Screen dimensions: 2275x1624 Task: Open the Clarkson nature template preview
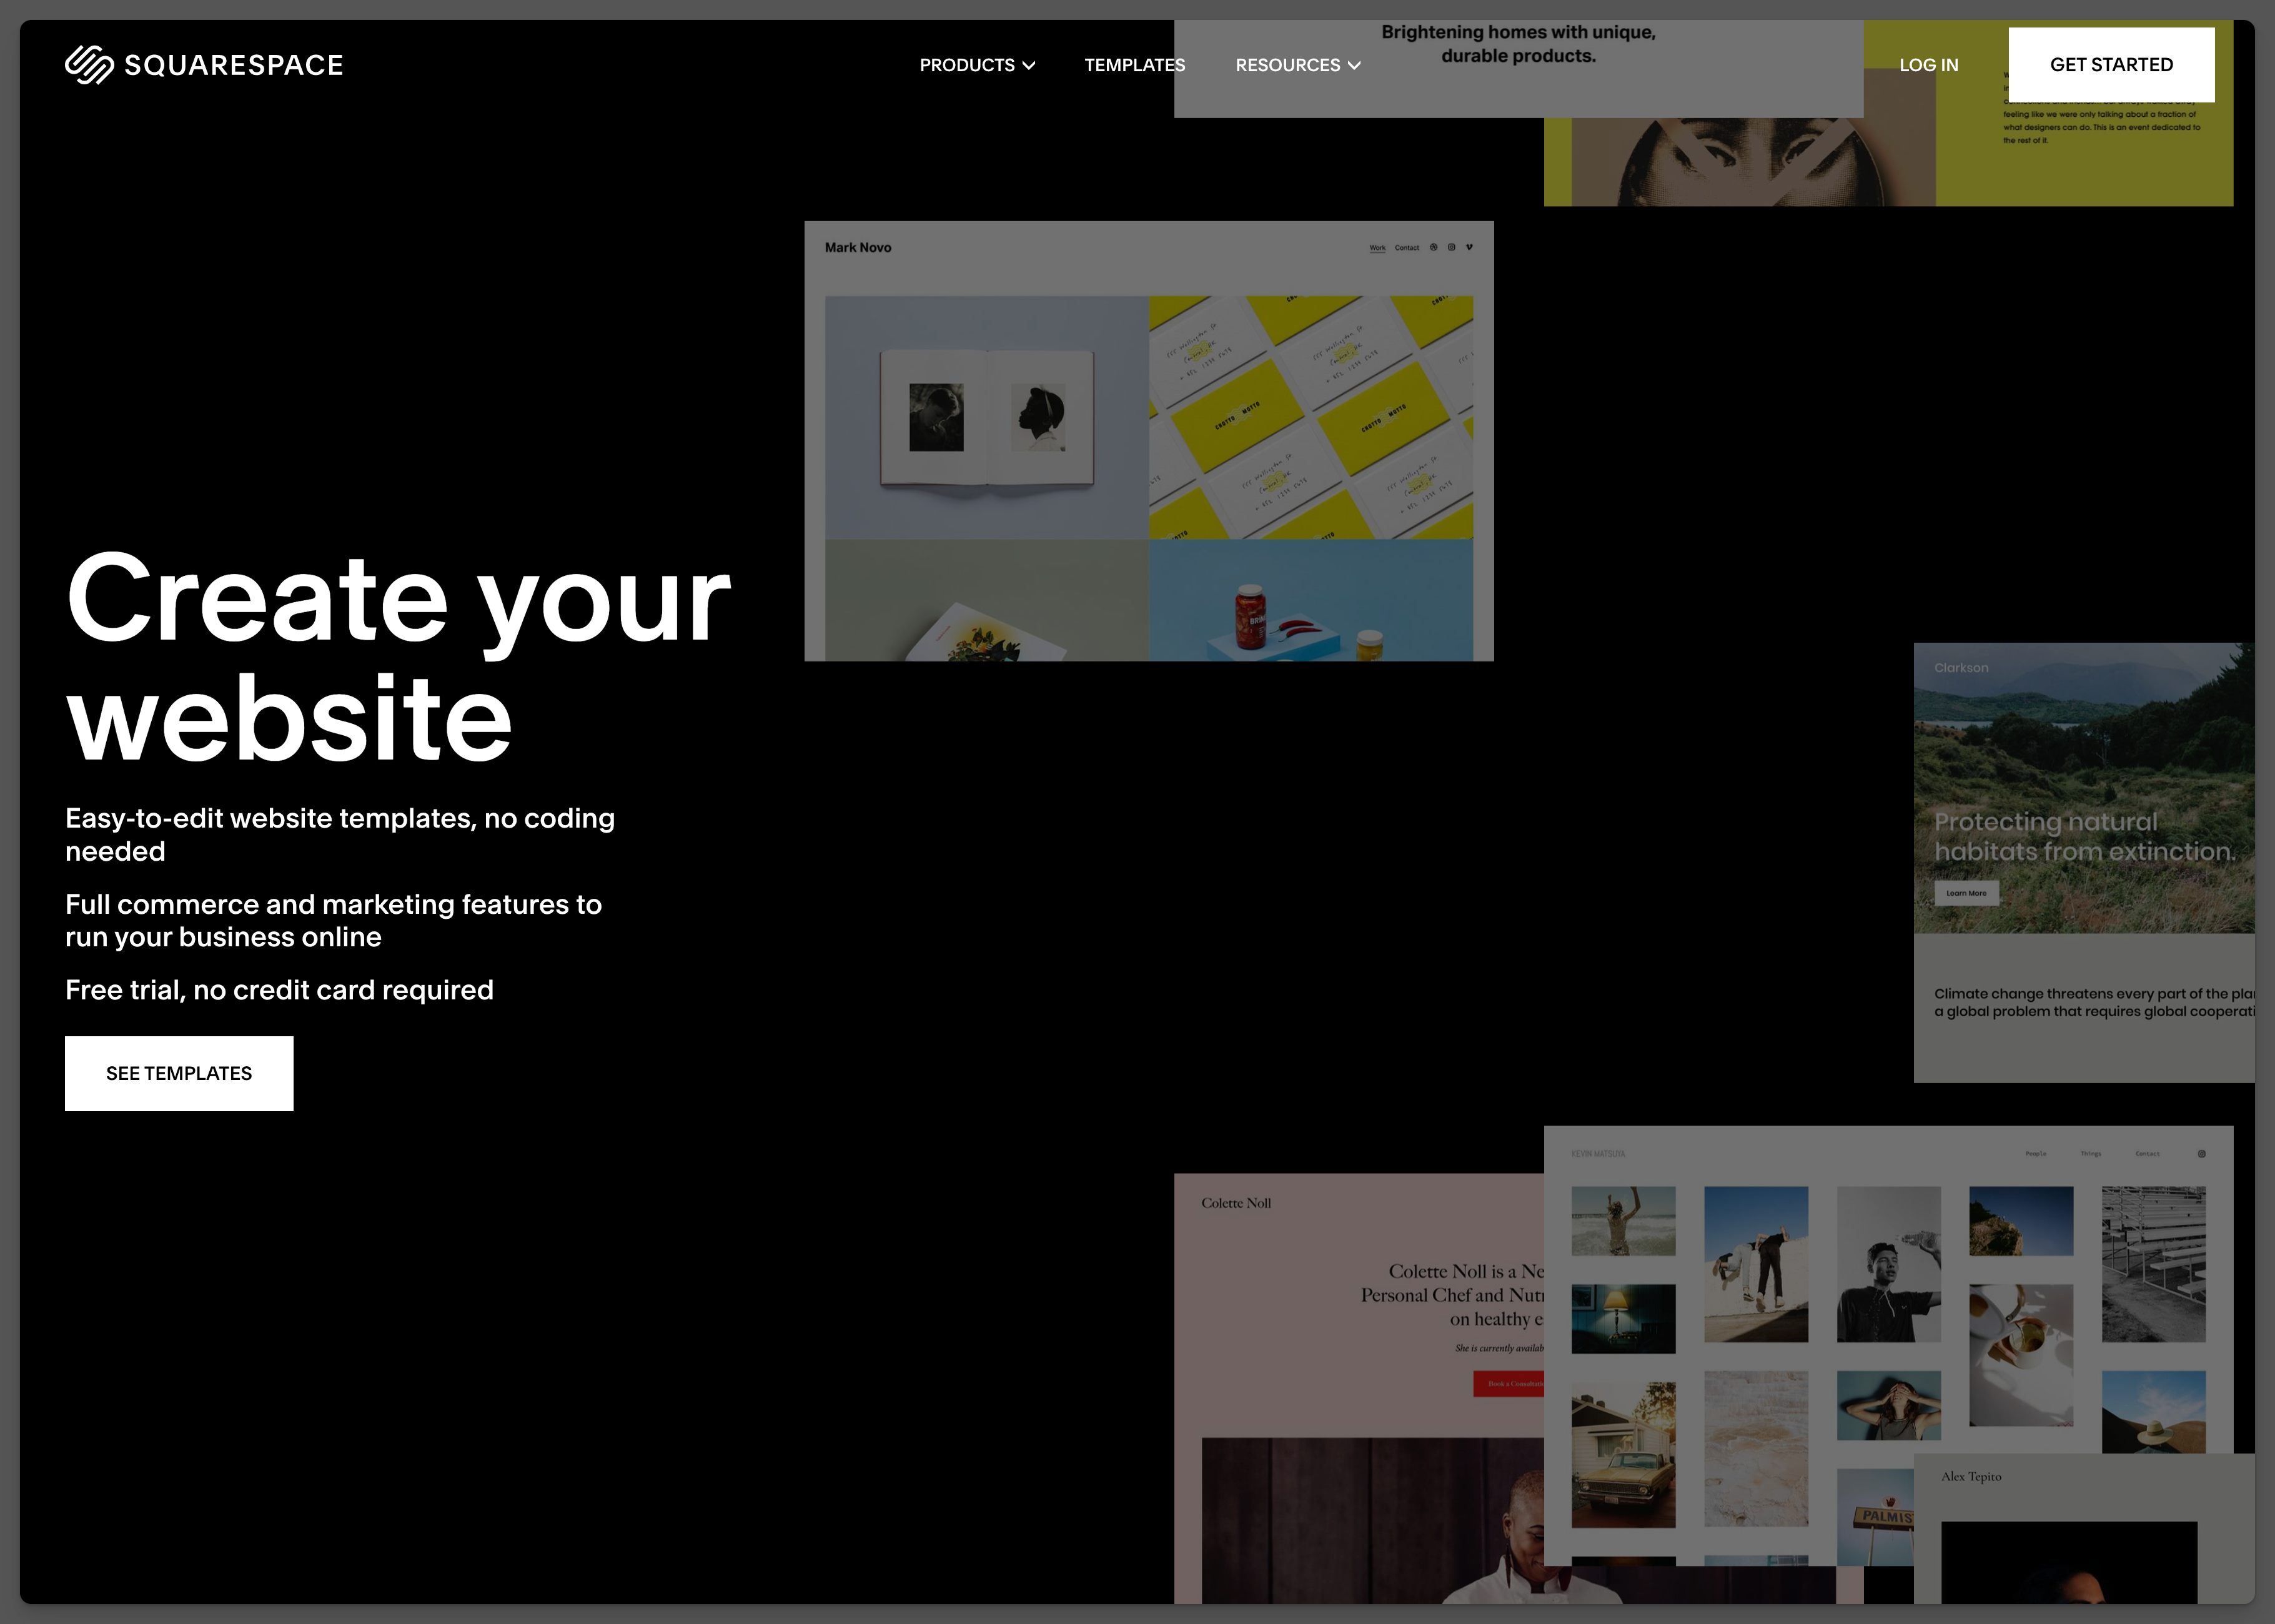click(2084, 862)
